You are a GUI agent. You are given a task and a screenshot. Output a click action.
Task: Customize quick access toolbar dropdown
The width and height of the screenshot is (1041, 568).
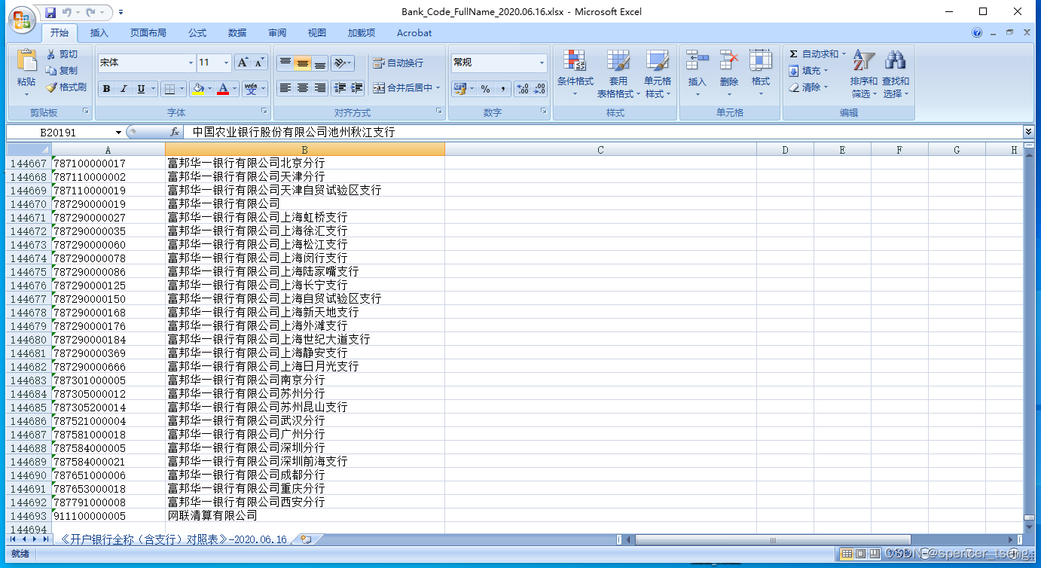[121, 12]
